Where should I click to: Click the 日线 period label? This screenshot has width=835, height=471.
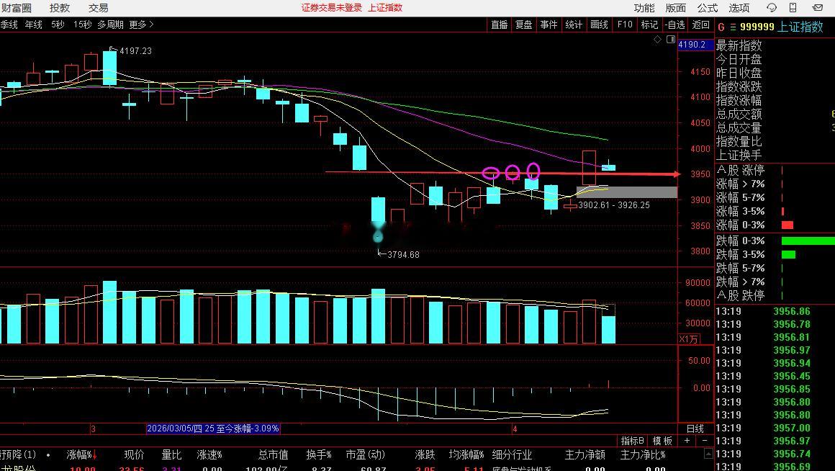pos(695,429)
